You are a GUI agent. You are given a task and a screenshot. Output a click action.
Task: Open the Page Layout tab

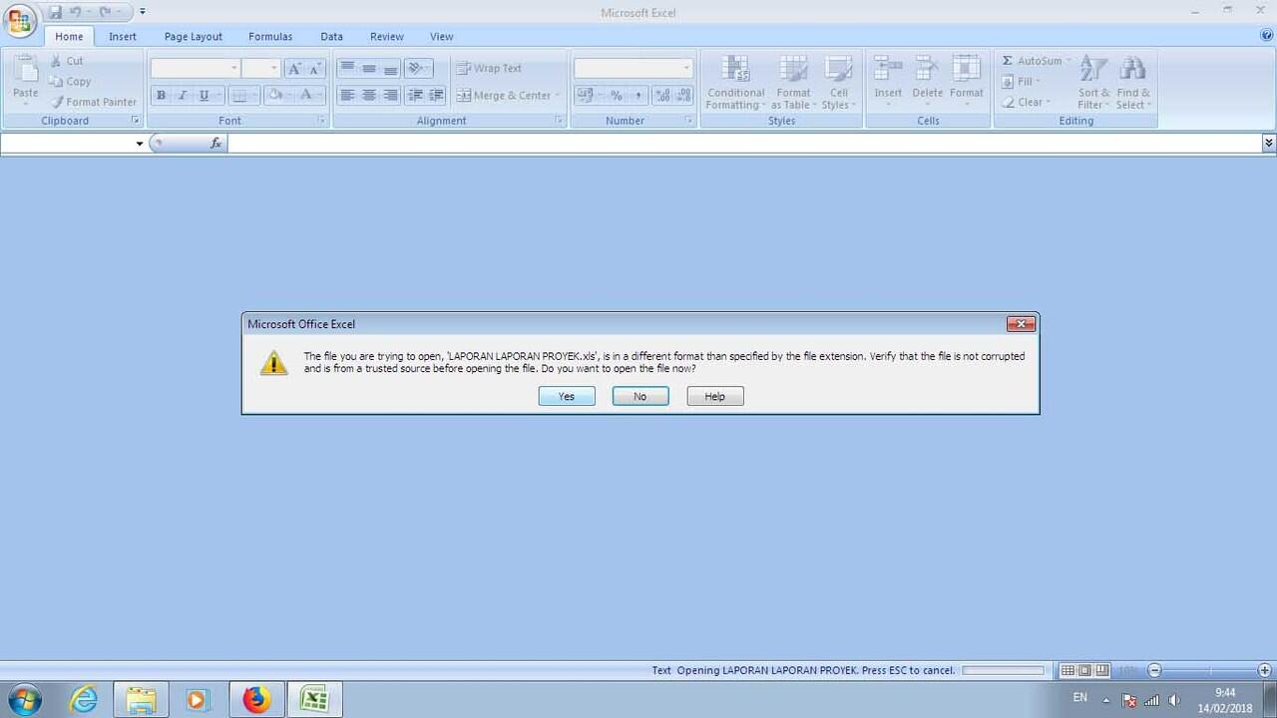point(194,37)
